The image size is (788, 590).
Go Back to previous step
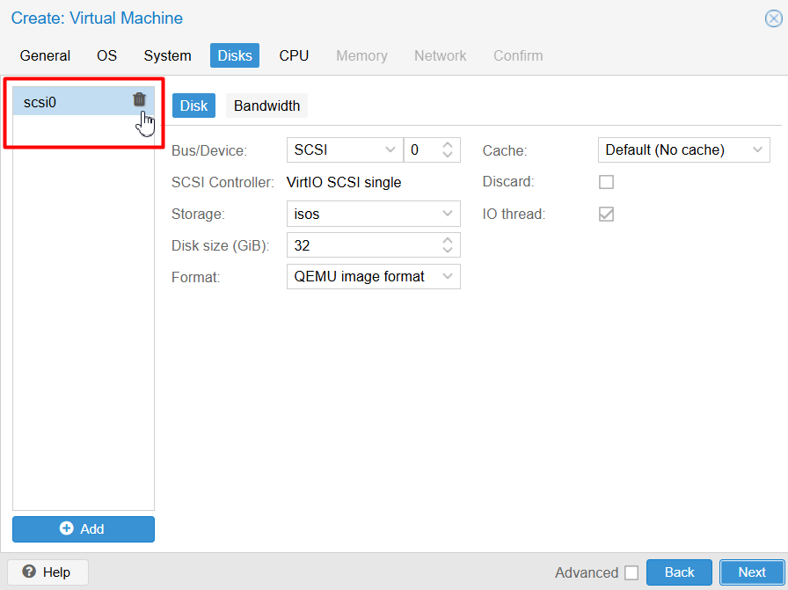pos(679,572)
